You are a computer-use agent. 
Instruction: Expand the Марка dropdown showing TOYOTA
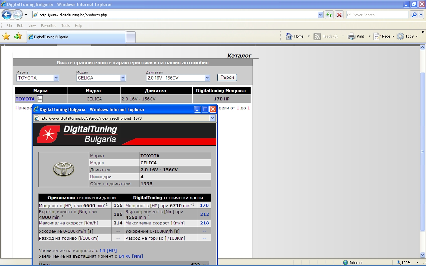point(56,78)
